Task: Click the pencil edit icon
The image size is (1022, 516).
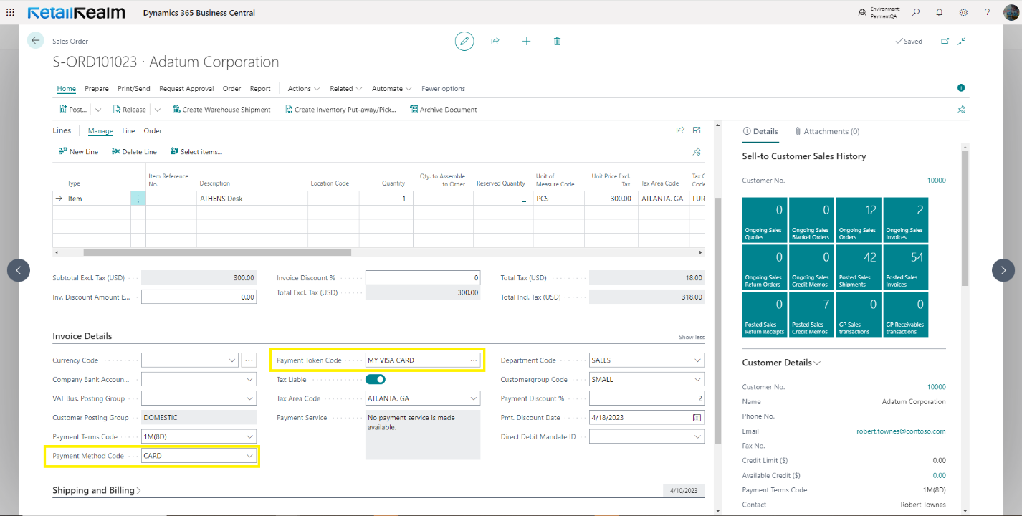Action: pos(464,42)
